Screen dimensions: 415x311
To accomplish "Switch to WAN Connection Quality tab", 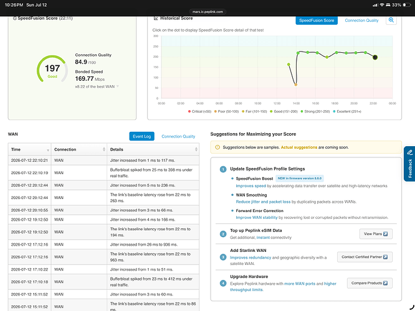I will [178, 136].
